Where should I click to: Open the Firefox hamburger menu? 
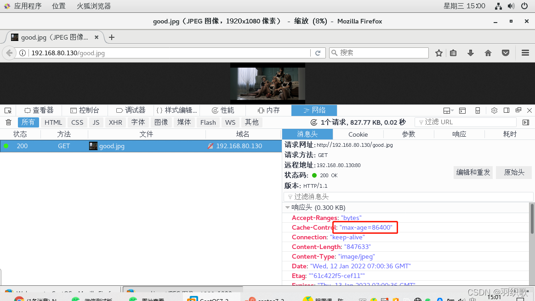tap(525, 53)
